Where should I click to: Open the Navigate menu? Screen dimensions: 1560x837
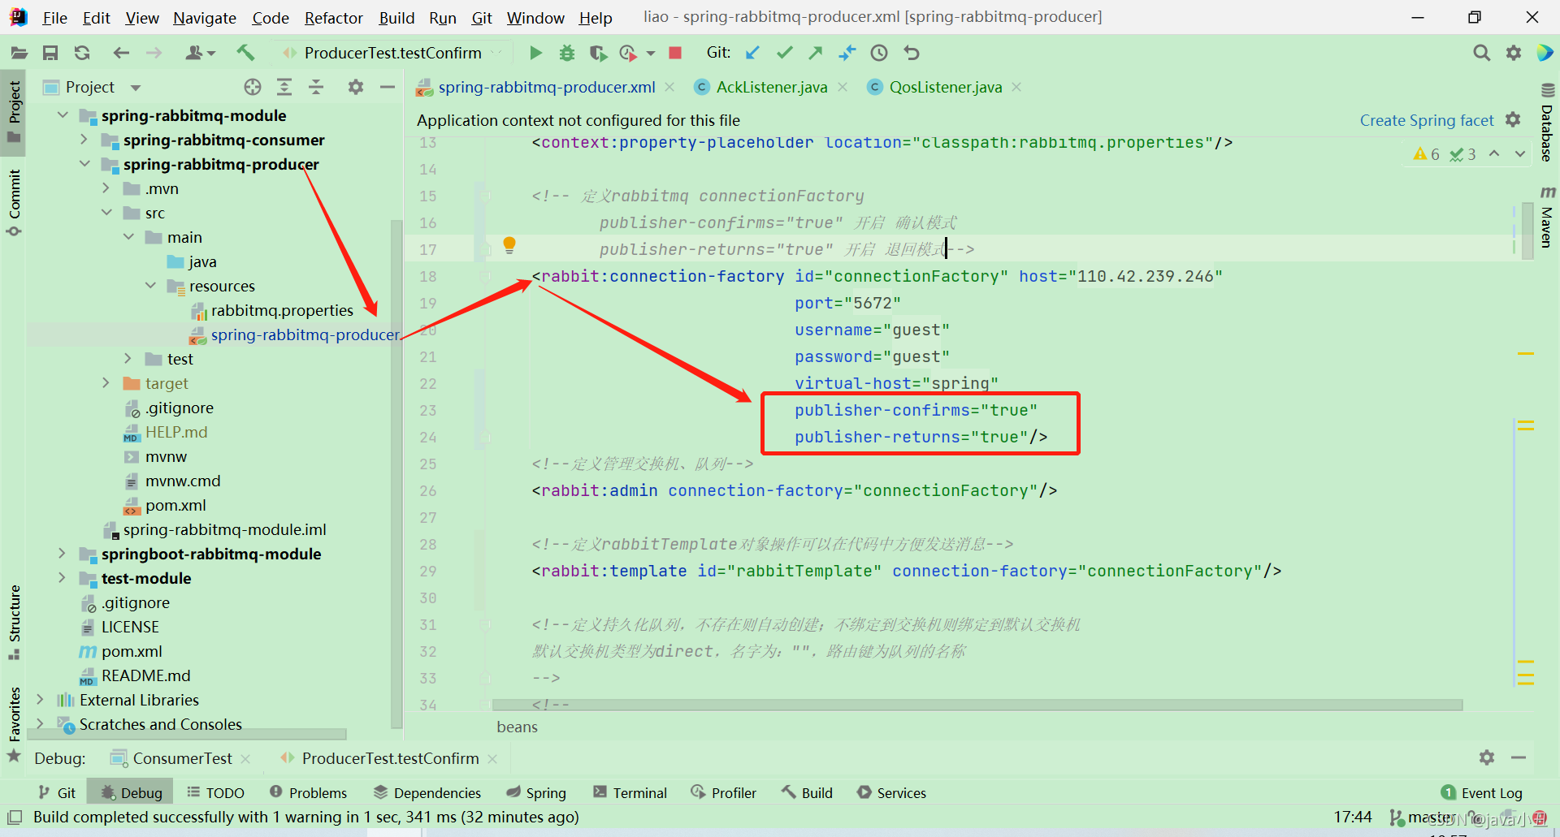coord(204,18)
